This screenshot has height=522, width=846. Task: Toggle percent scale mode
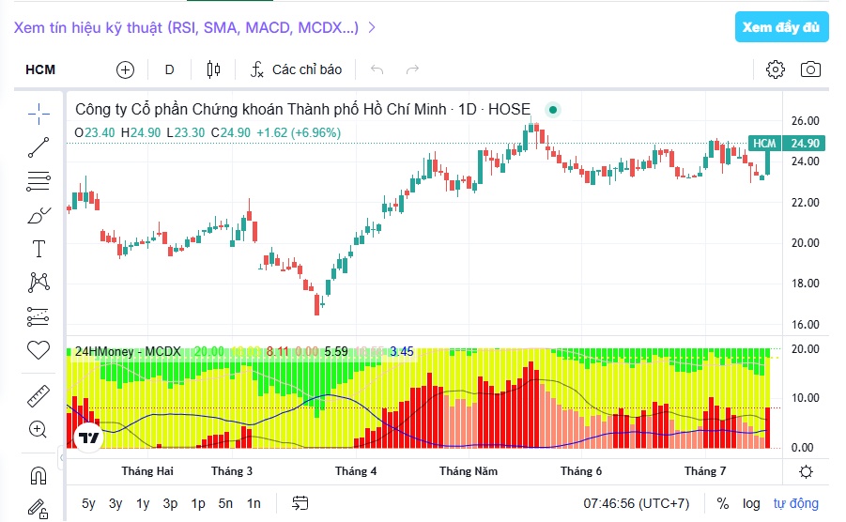(722, 503)
